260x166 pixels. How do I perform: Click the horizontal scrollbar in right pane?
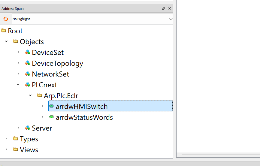[219, 155]
